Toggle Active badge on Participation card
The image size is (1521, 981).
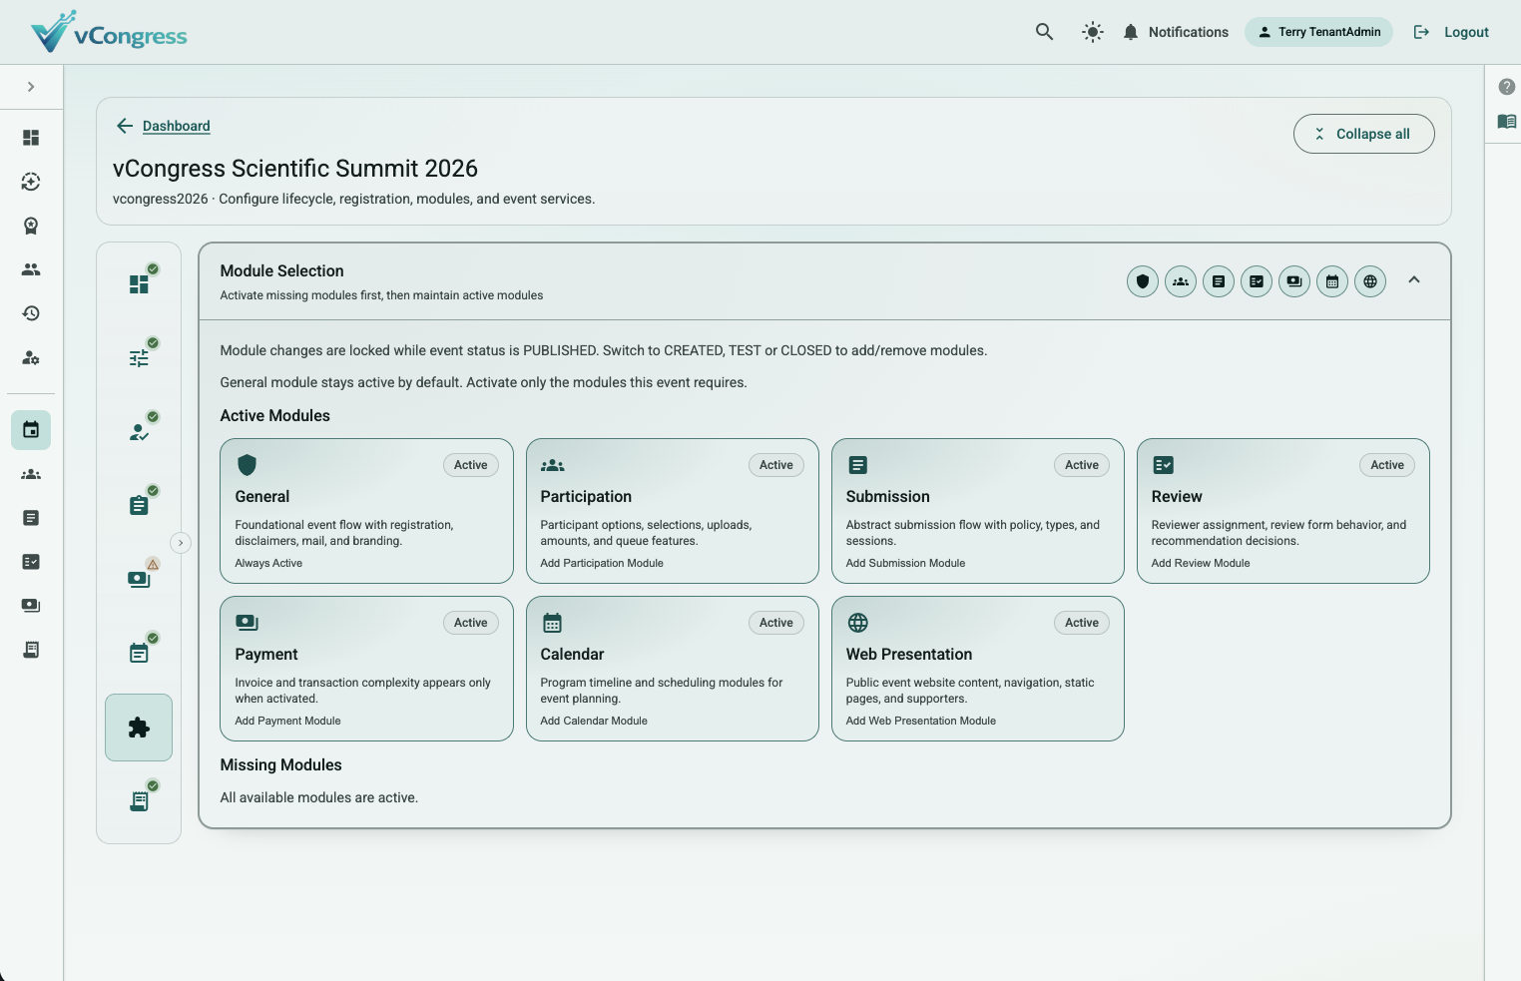(x=776, y=465)
